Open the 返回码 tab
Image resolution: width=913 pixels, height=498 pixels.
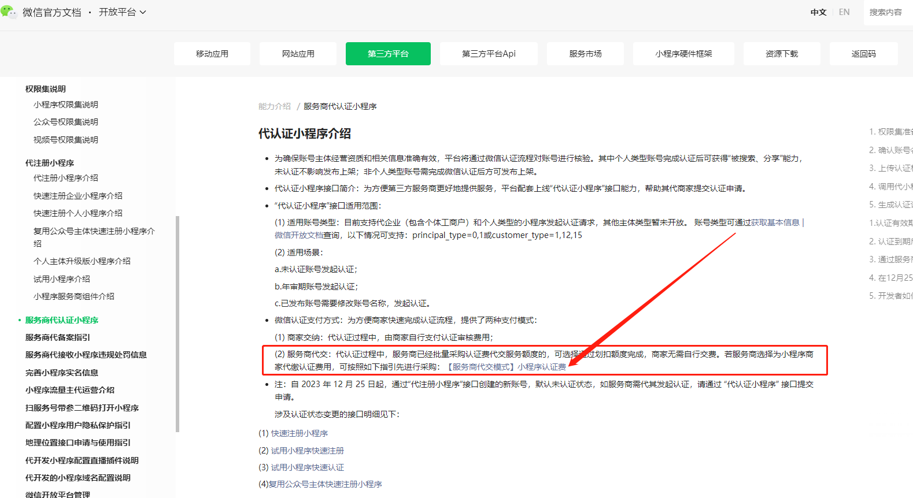(x=864, y=54)
